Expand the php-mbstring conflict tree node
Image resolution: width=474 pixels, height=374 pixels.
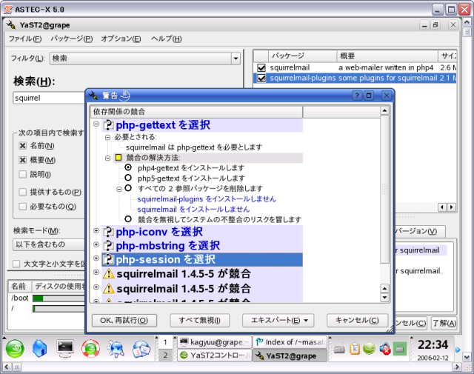[x=96, y=246]
